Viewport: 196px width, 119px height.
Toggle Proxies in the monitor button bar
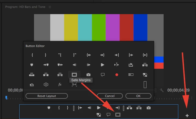click(x=99, y=115)
